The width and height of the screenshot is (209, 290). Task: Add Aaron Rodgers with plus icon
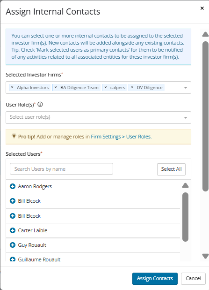pos(13,186)
